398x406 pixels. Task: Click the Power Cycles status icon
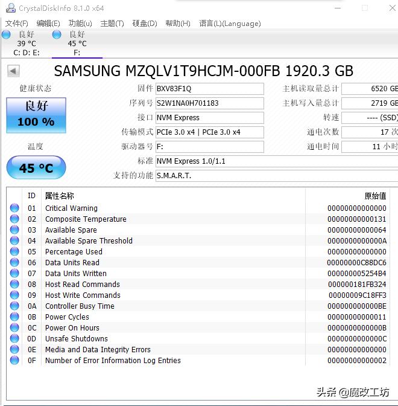coord(14,317)
